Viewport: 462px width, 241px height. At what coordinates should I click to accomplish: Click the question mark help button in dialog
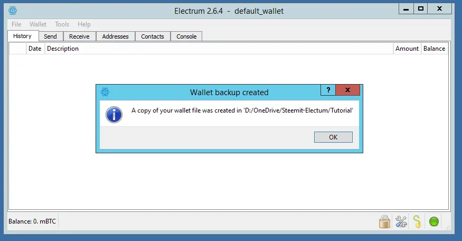pyautogui.click(x=328, y=90)
